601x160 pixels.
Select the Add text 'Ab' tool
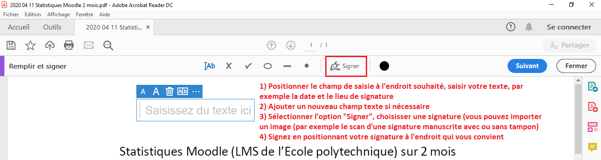click(210, 66)
